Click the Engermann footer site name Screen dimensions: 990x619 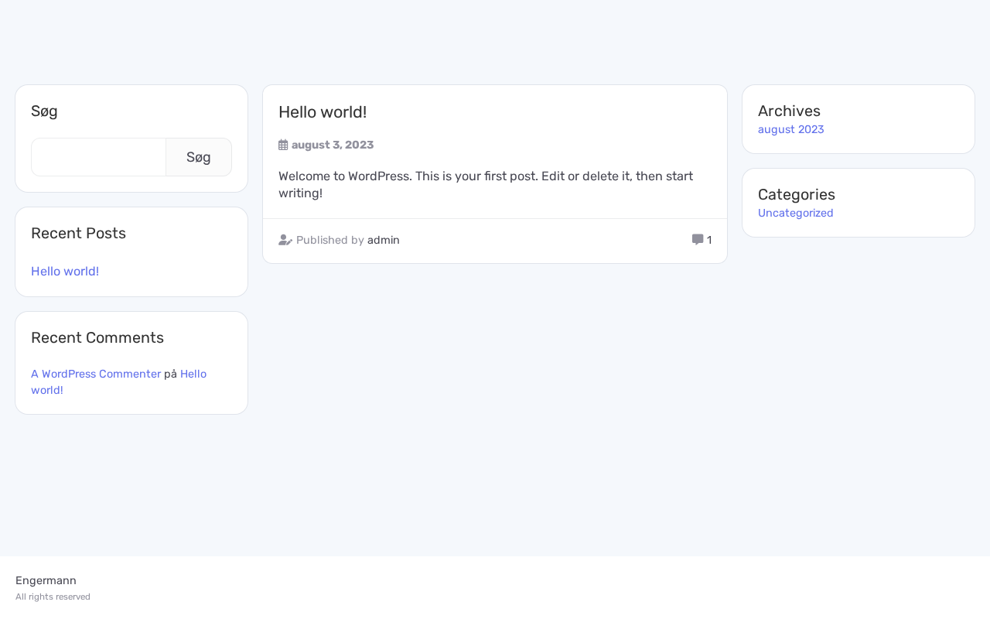(x=46, y=580)
